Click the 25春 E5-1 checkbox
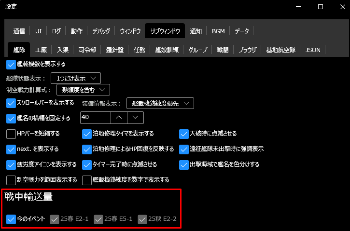Viewport: 350px width, 231px height. click(x=98, y=219)
